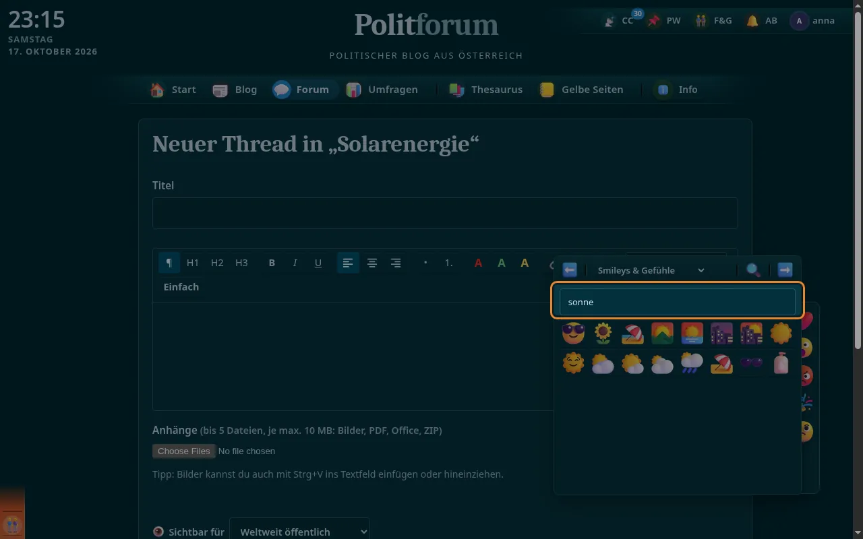This screenshot has width=863, height=539.
Task: Open the anna user account menu
Action: point(813,21)
